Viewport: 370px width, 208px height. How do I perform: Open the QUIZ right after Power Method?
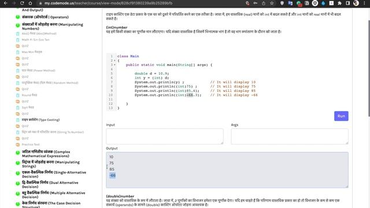(25, 77)
